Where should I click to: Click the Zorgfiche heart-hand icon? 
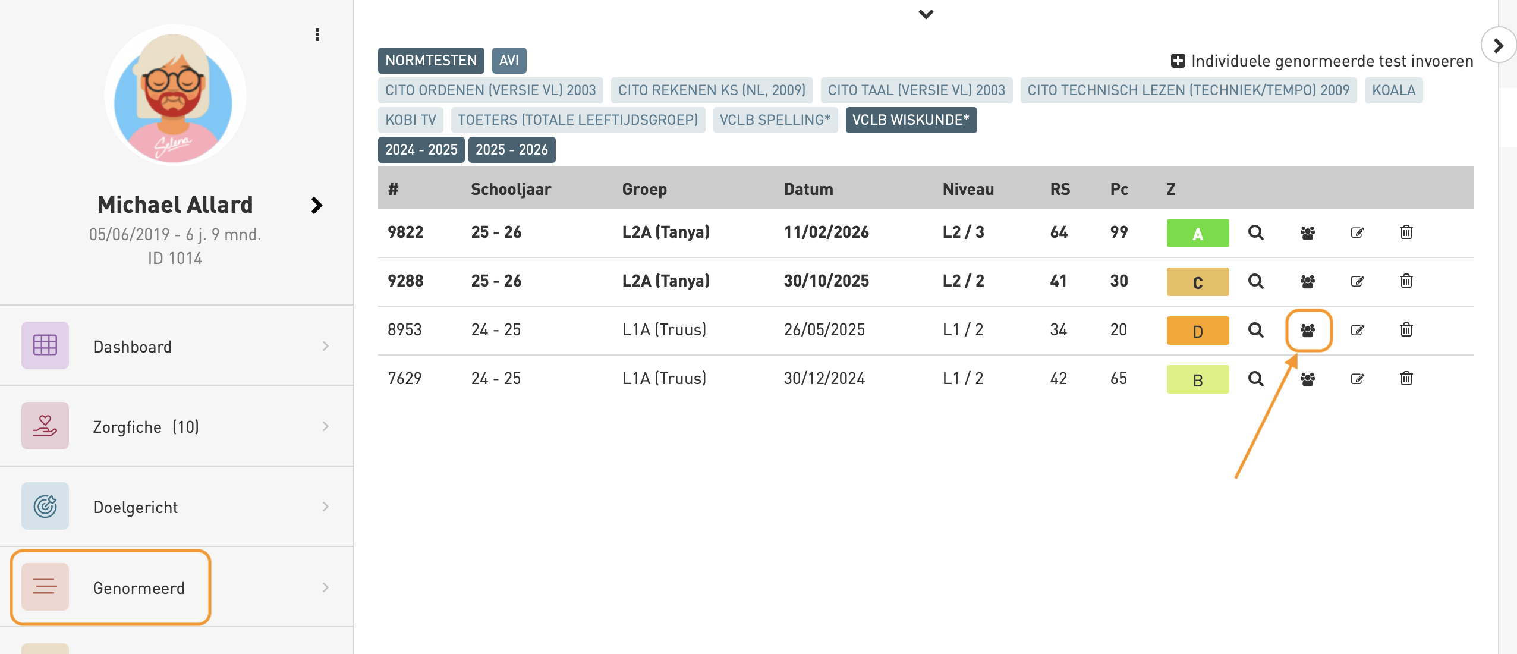coord(45,426)
